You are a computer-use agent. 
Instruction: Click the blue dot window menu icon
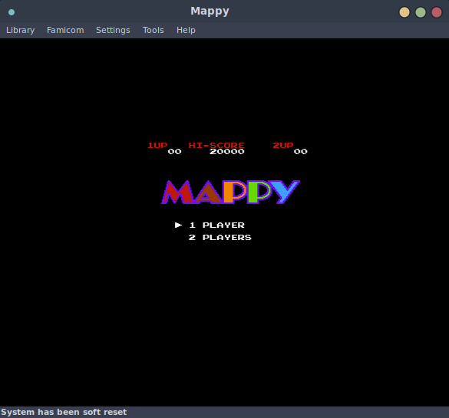[x=12, y=12]
